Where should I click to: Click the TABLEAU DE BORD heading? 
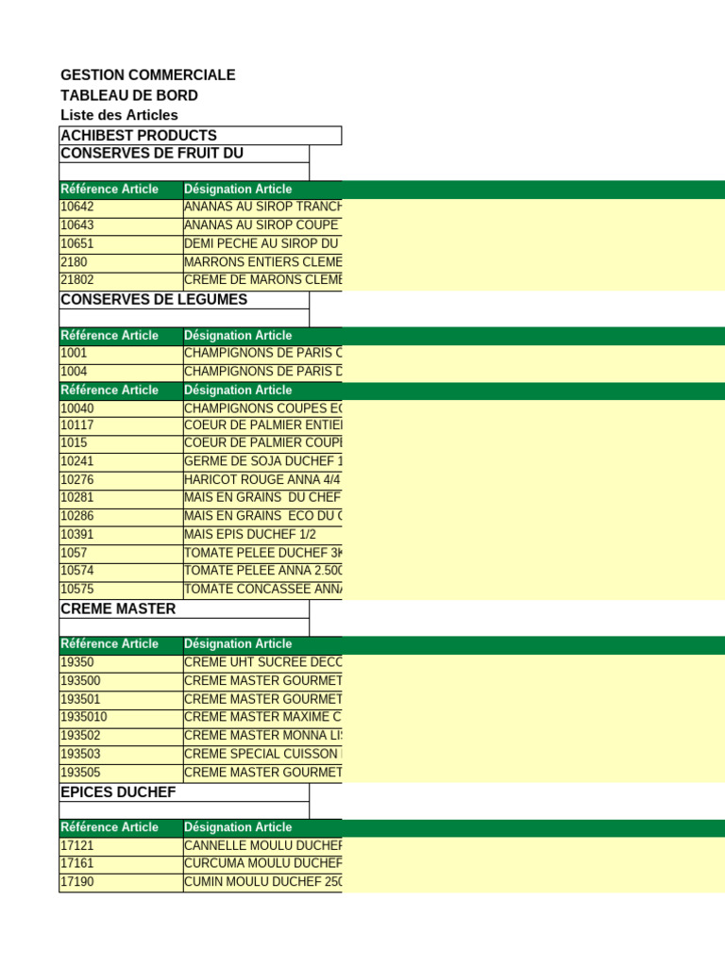129,95
